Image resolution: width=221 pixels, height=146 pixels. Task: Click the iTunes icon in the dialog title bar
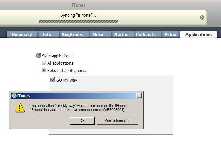(x=14, y=96)
